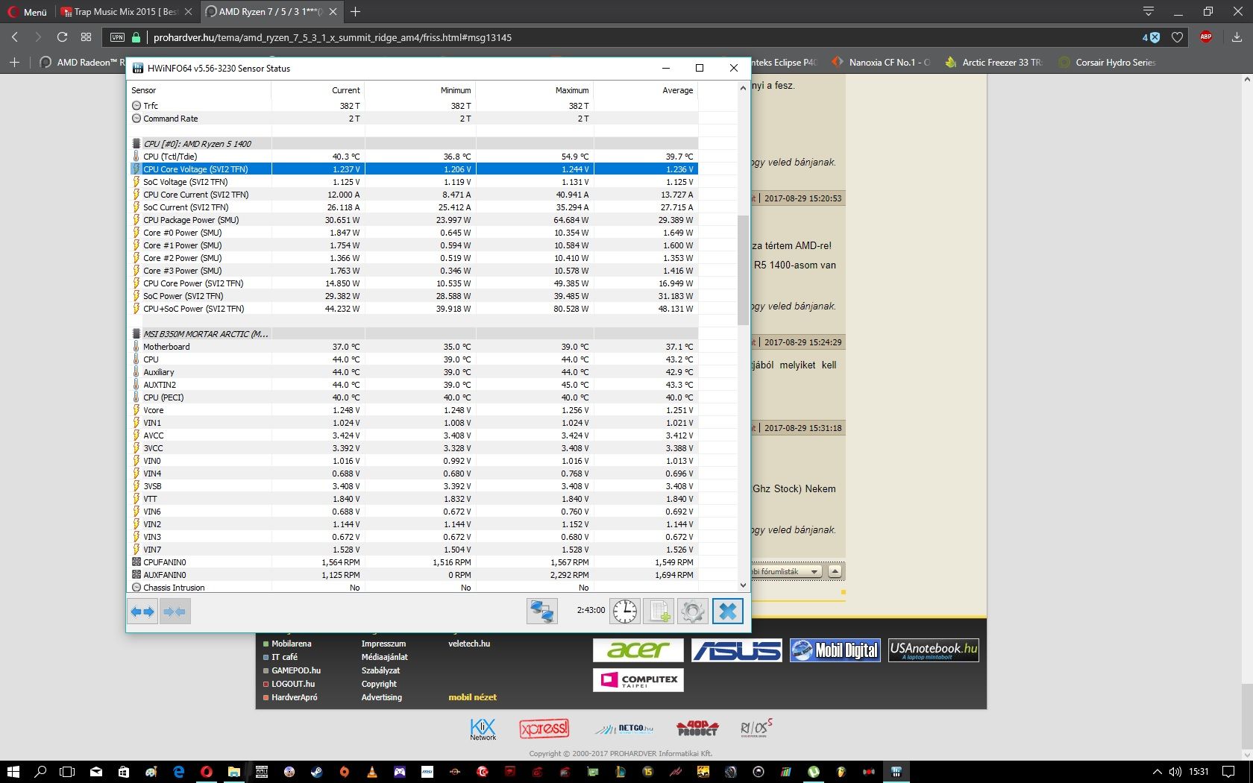
Task: Open Task View from the taskbar
Action: tap(67, 772)
